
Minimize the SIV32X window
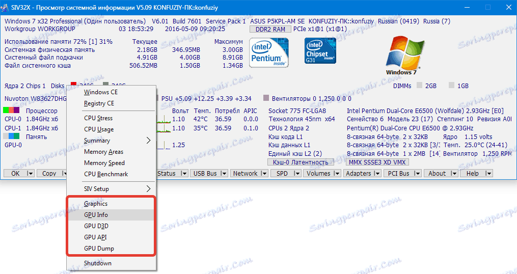468,7
